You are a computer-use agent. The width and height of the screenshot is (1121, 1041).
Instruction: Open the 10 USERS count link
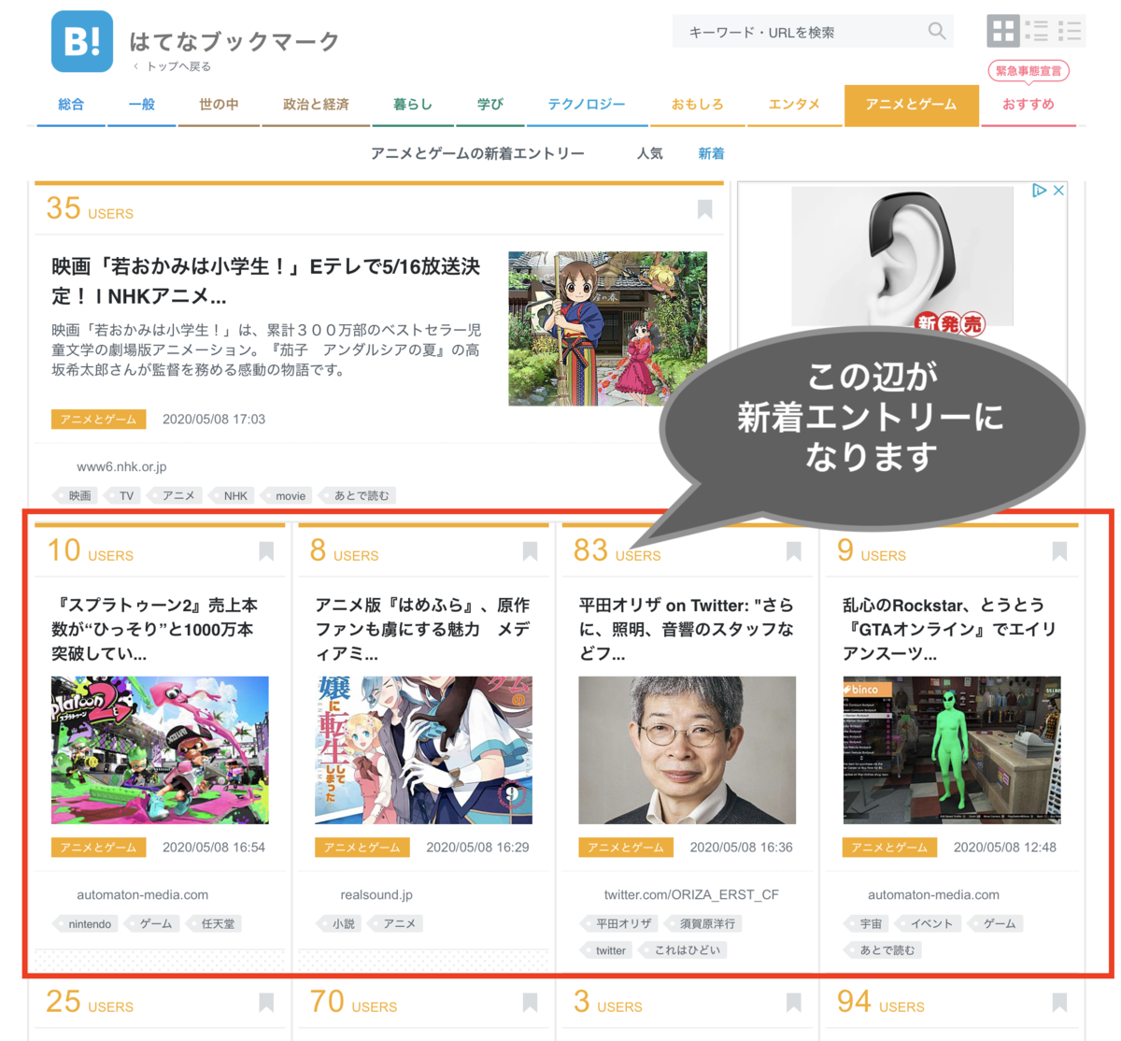coord(91,550)
